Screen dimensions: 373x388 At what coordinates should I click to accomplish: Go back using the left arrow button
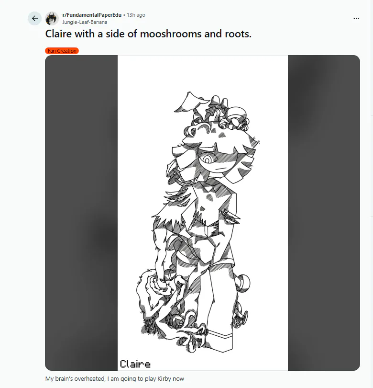click(34, 18)
